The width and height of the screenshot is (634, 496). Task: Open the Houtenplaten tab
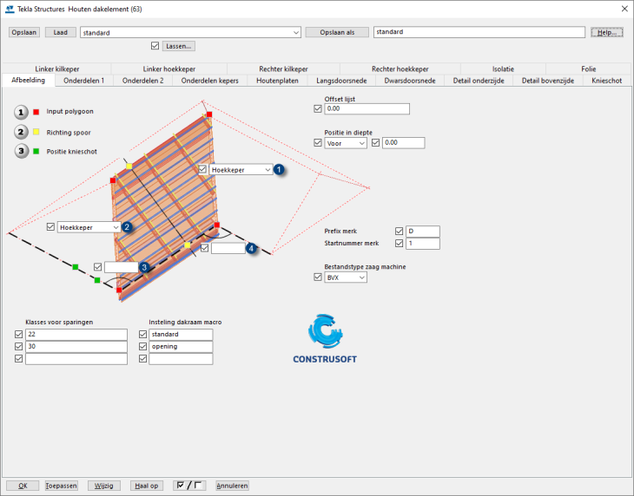277,81
